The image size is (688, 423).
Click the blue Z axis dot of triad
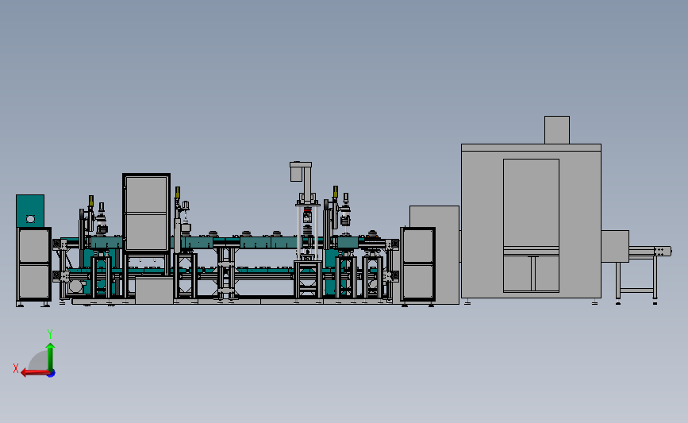[52, 374]
